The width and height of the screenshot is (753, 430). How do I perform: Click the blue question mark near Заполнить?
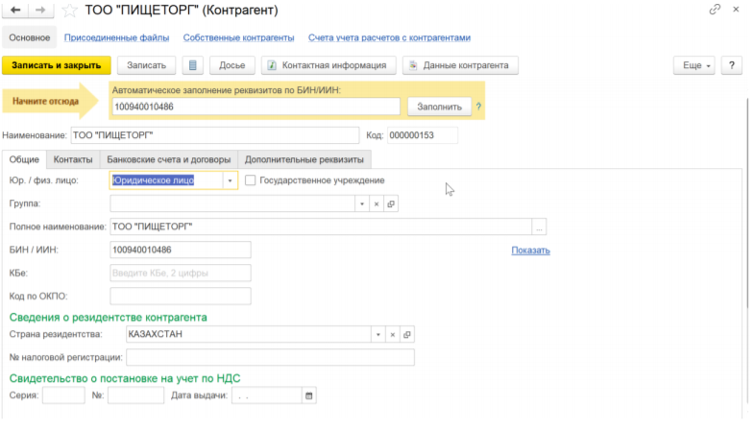click(x=478, y=107)
